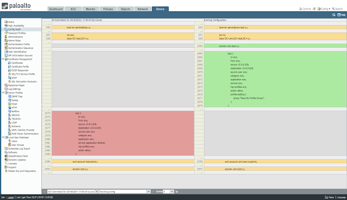Open the Context lines dropdown

(x=172, y=191)
